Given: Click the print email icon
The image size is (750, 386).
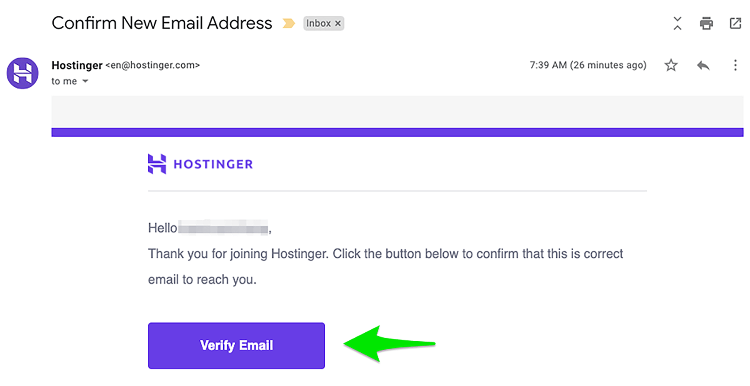Looking at the screenshot, I should pos(706,23).
